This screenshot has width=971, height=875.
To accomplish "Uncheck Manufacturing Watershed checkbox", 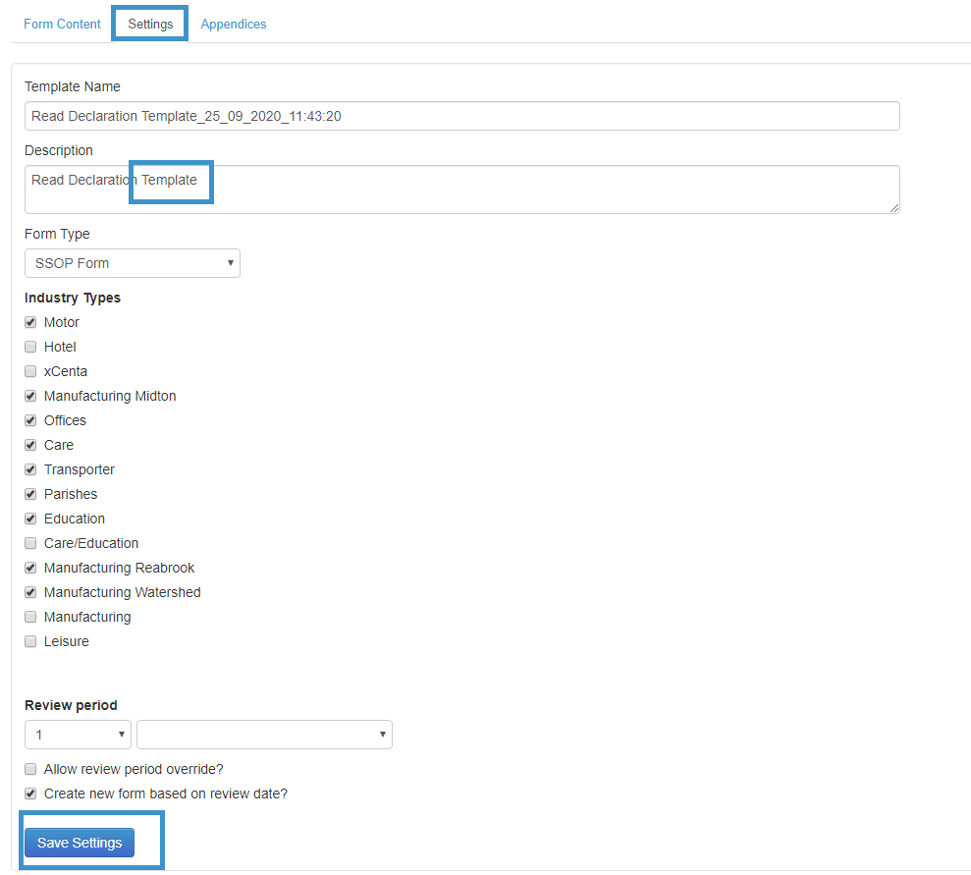I will (x=30, y=592).
